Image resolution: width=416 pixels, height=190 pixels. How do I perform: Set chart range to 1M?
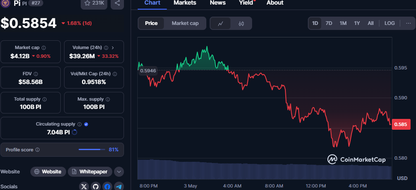343,23
